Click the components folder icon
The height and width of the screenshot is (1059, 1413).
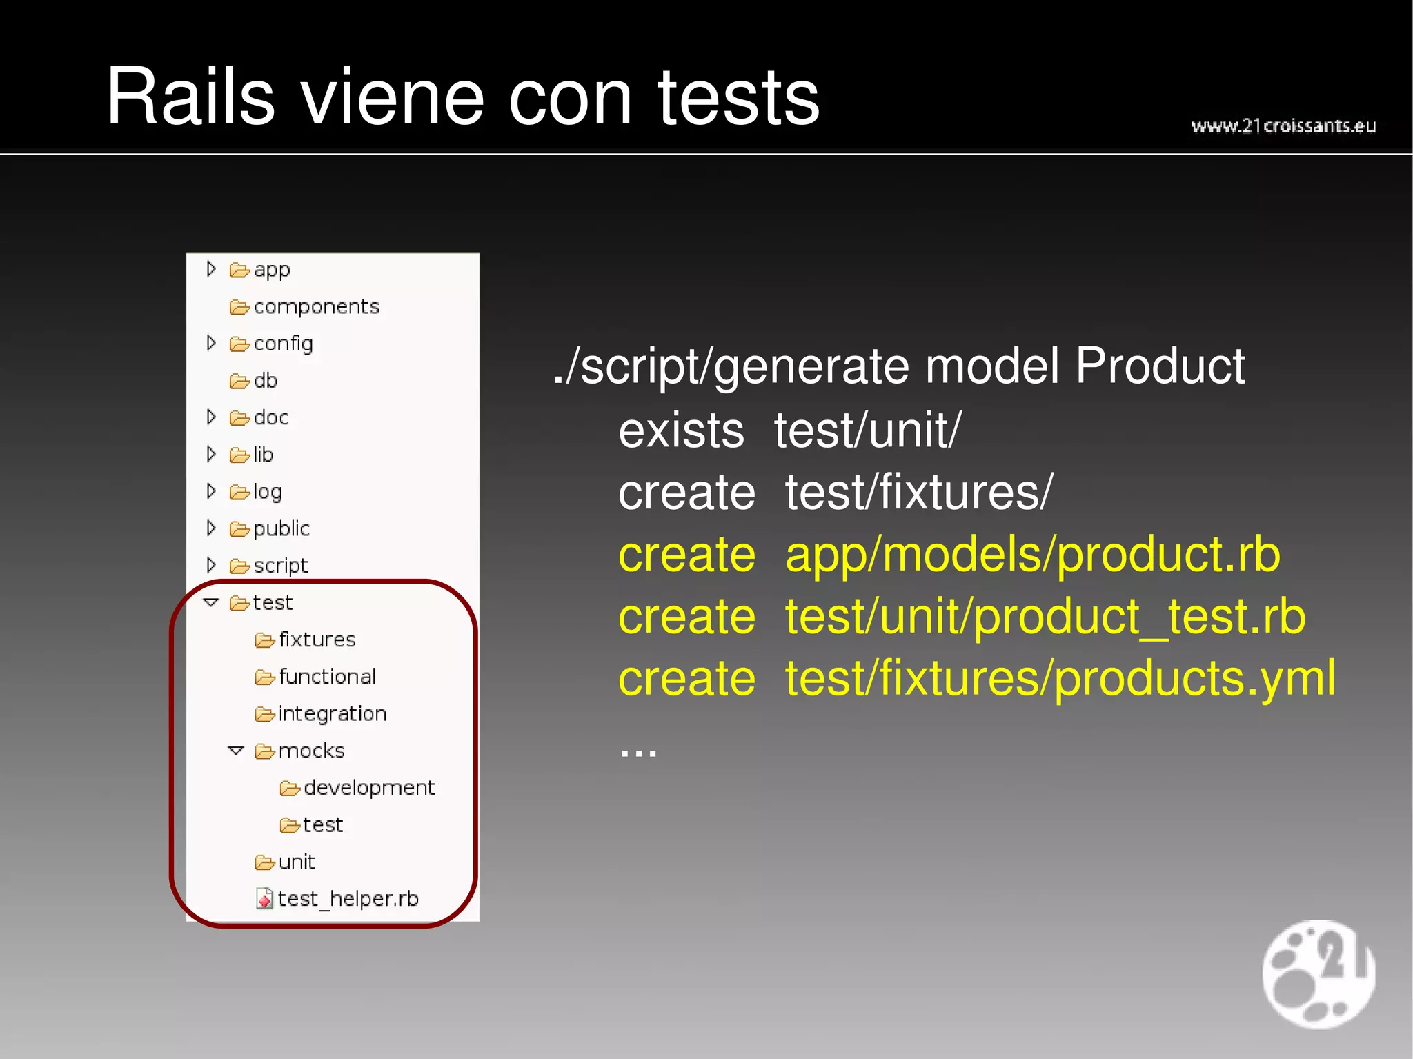pyautogui.click(x=239, y=307)
